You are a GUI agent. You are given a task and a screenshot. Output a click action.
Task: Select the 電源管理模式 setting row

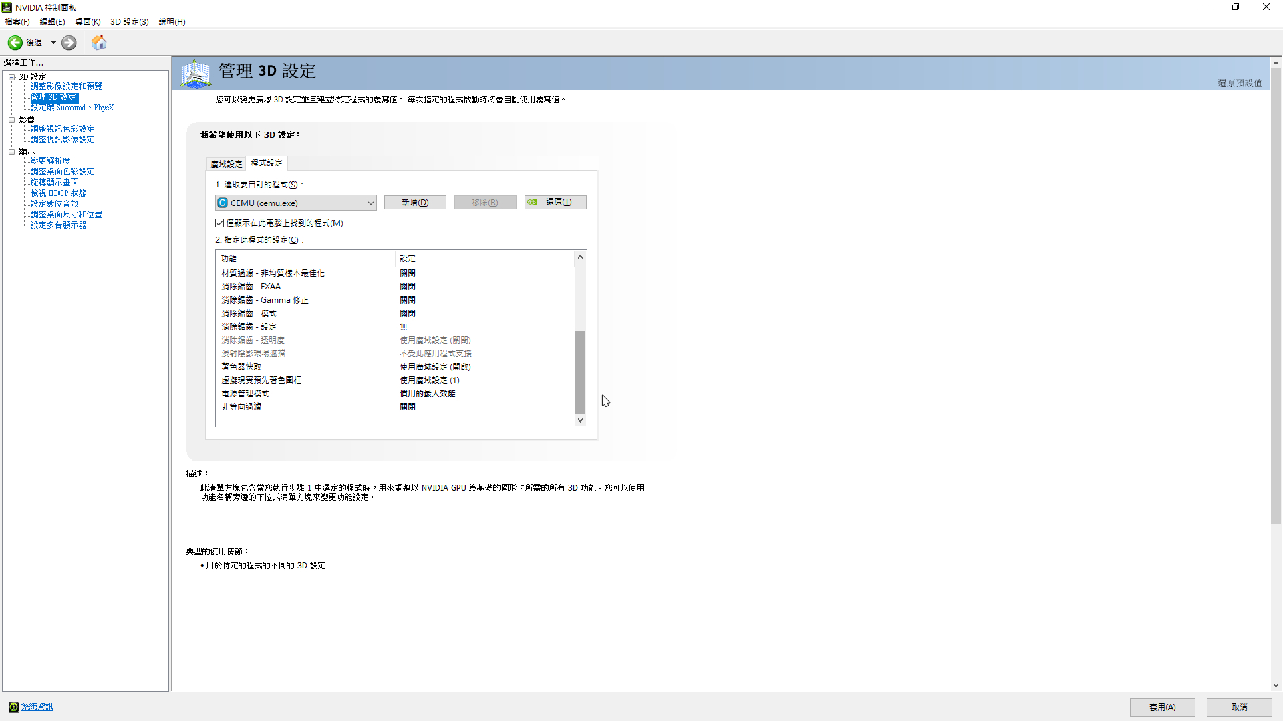coord(245,394)
